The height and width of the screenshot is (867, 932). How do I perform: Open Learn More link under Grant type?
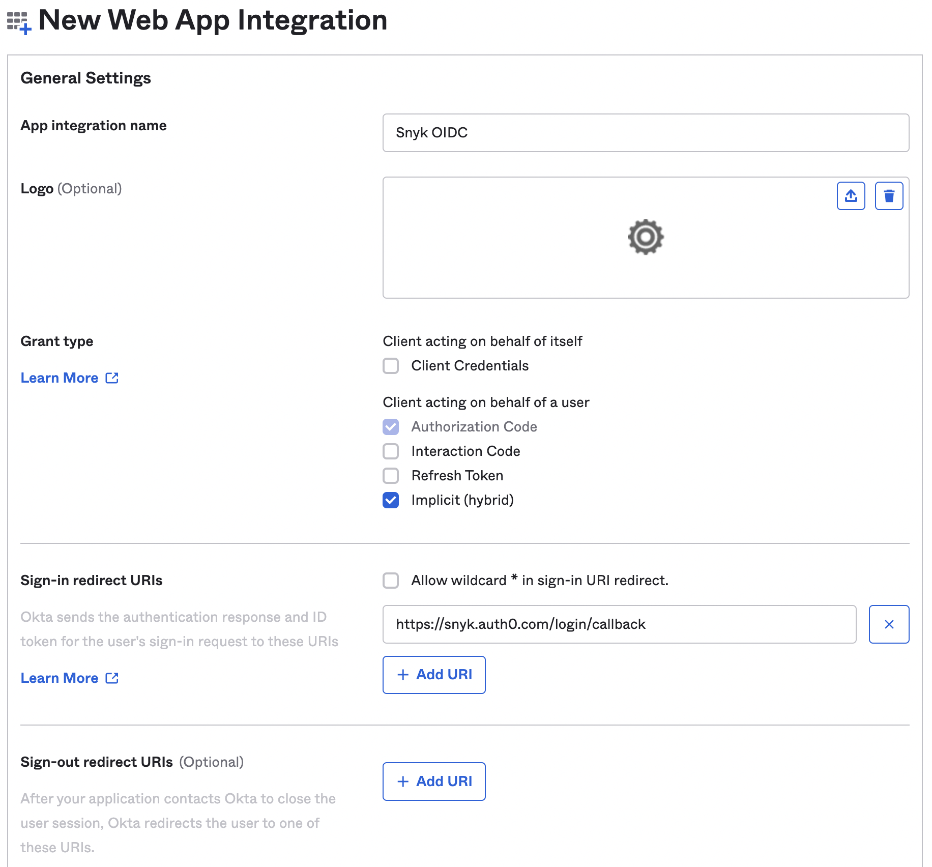[x=60, y=378]
